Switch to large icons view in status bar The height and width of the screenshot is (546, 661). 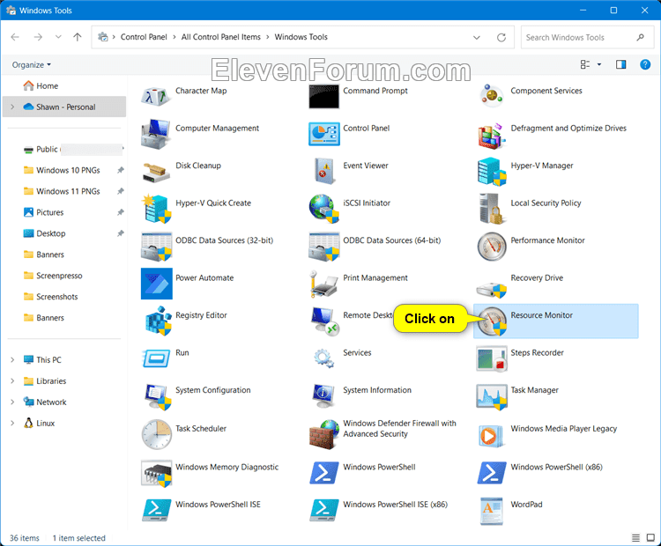[650, 537]
